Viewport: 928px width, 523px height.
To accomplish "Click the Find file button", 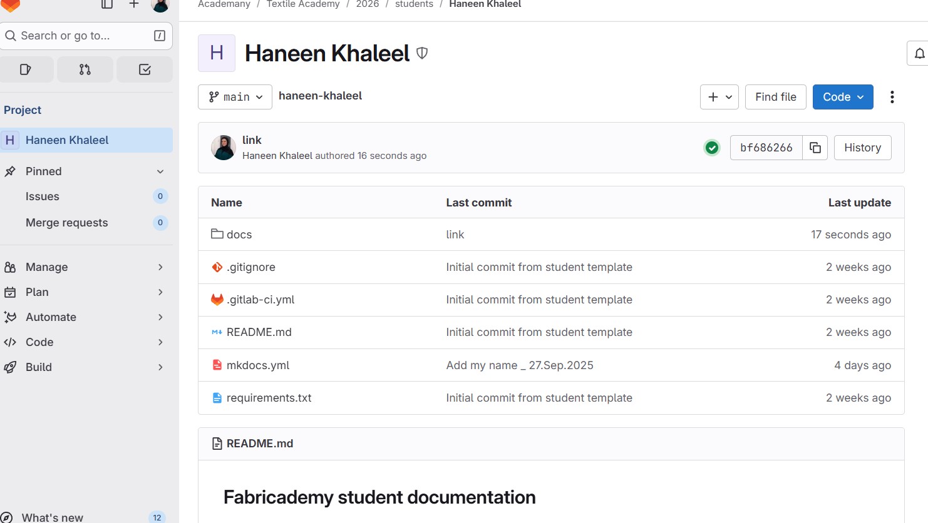I will click(775, 97).
